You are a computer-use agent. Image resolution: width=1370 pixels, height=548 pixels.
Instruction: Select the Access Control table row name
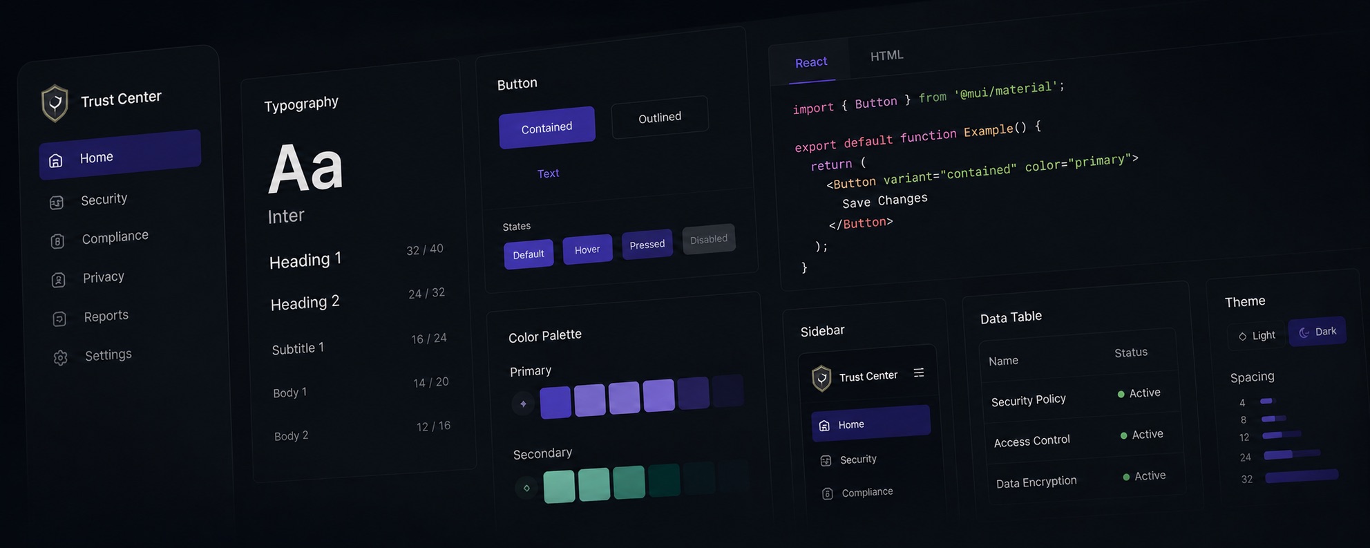pos(1031,441)
